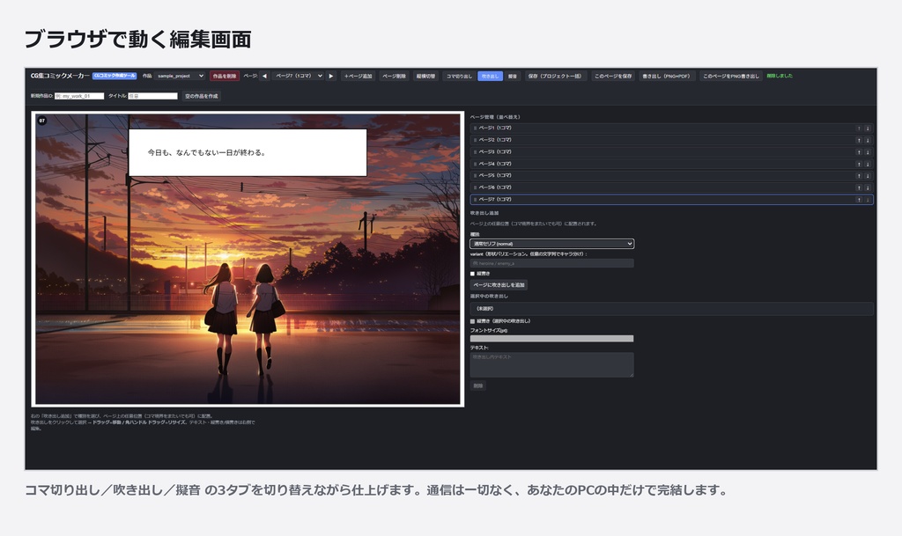Click the このページを保存 button
The image size is (902, 536).
[x=613, y=76]
